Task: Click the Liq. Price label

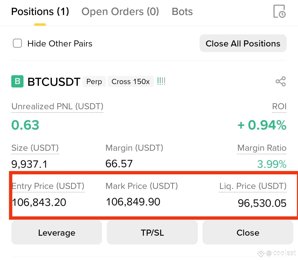Action: pyautogui.click(x=252, y=186)
